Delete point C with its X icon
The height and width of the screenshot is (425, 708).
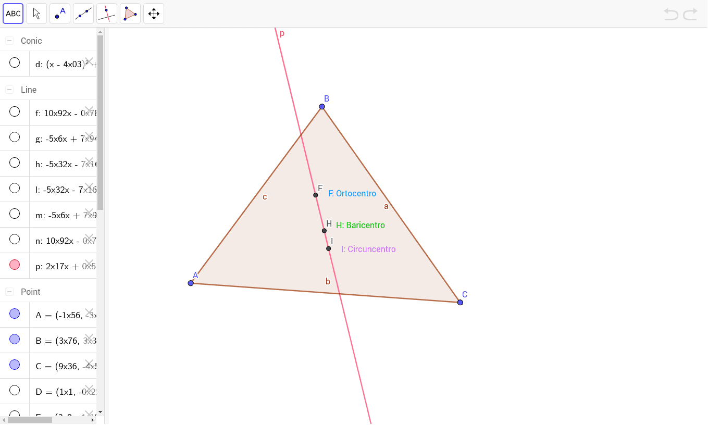pos(89,364)
